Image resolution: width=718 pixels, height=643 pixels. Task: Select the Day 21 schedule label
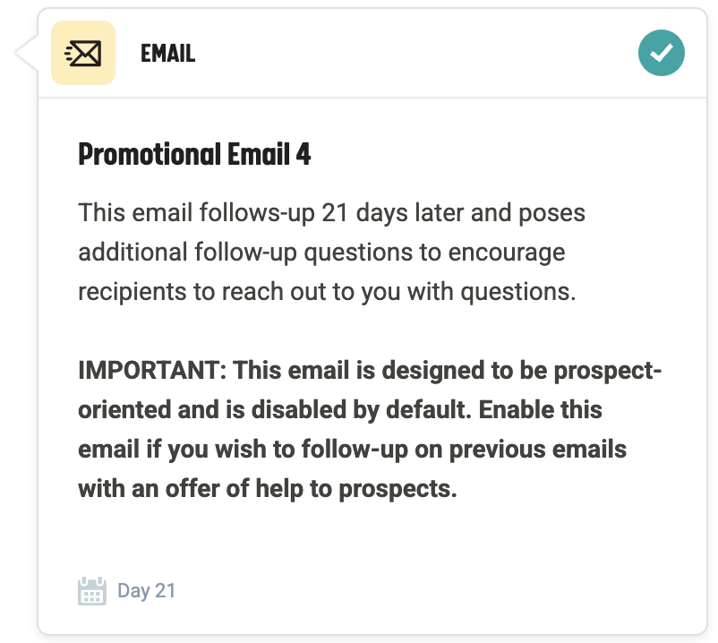[147, 591]
